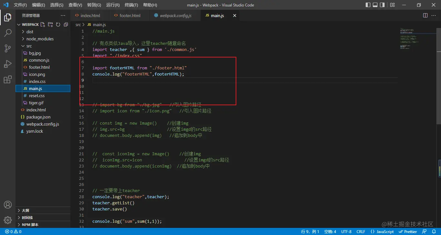Open notifications bell in status bar
This screenshot has width=441, height=235.
(x=434, y=231)
